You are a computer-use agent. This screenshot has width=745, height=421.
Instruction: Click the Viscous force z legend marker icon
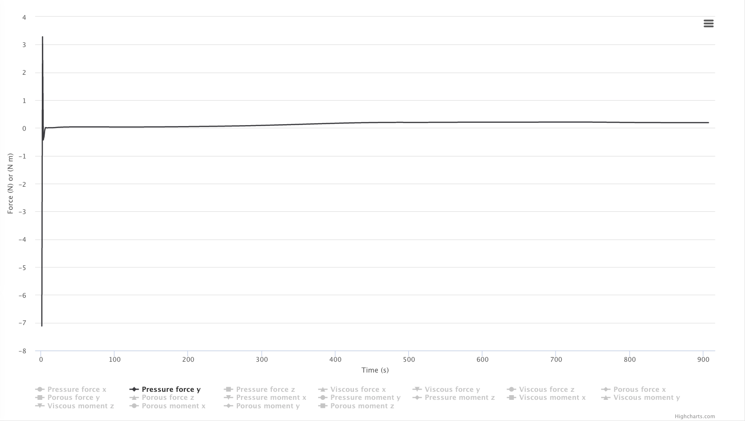pos(511,389)
